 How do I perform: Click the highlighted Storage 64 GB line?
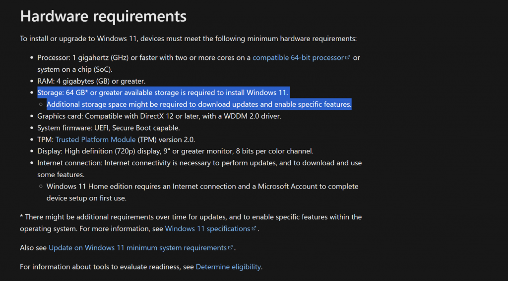tap(162, 93)
